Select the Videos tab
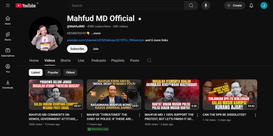 [50, 60]
